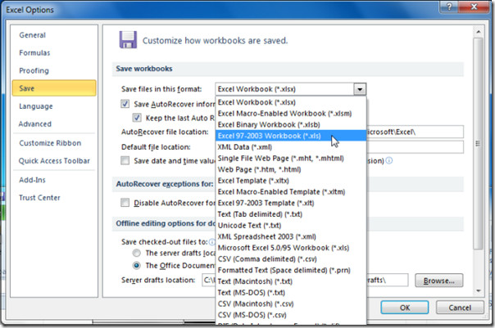
Task: Choose Excel Macro-Enabled Workbook (*.xlsm)
Action: [291, 114]
